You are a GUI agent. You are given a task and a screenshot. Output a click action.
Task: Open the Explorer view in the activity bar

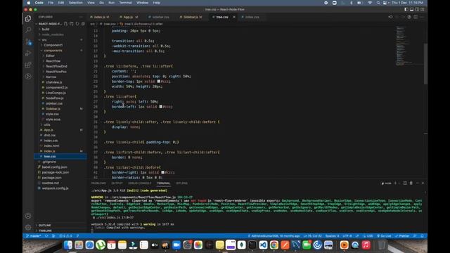click(x=28, y=19)
